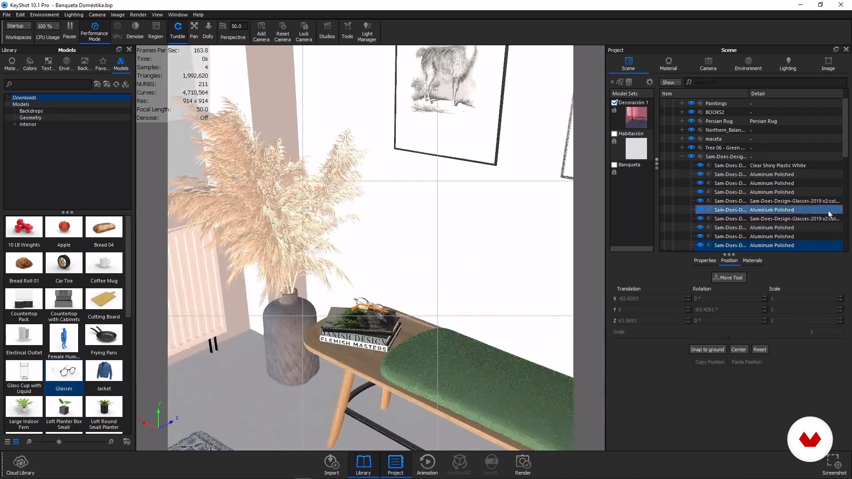This screenshot has width=852, height=479.
Task: Switch to the Material tab in Project
Action: (668, 64)
